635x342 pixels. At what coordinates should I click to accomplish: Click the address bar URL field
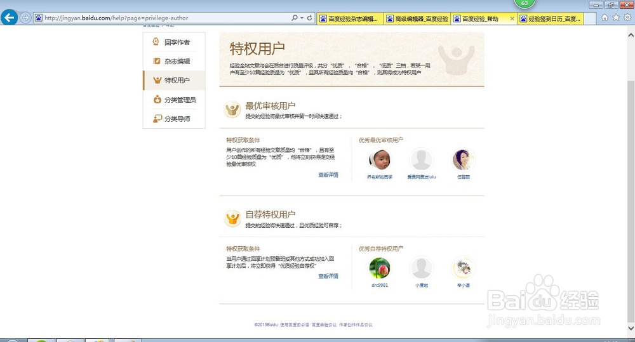(x=162, y=18)
